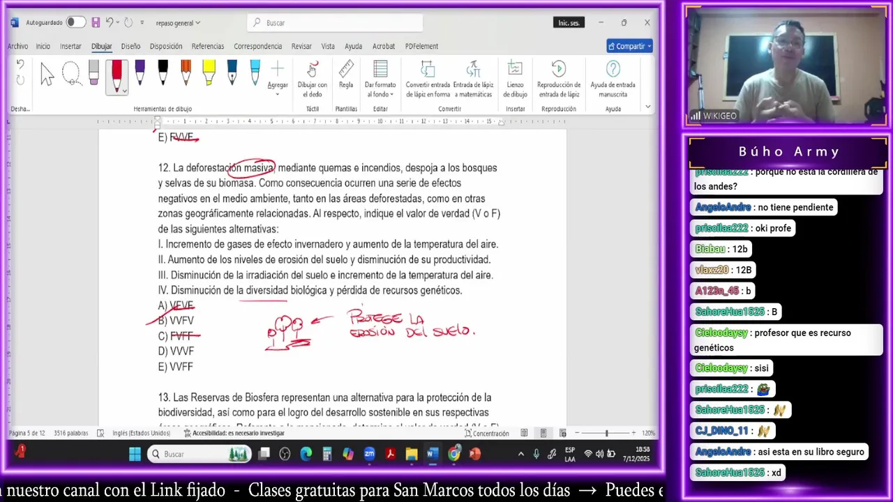893x502 pixels.
Task: Select the arrow selection cursor tool
Action: pos(47,74)
